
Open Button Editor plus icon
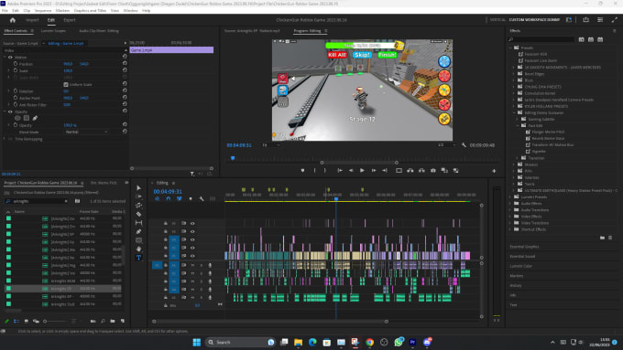tap(494, 171)
